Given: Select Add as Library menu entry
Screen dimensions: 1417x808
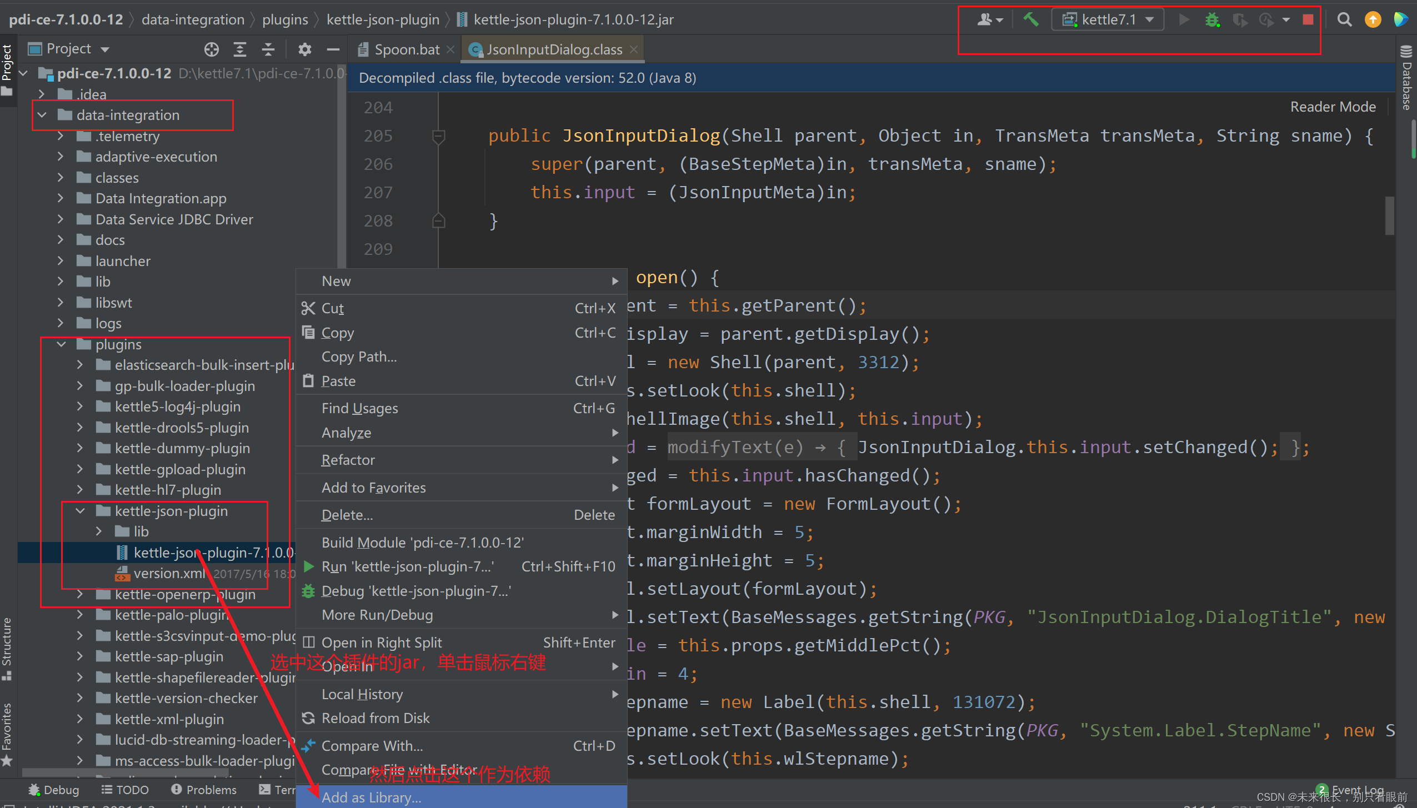Looking at the screenshot, I should pos(371,797).
